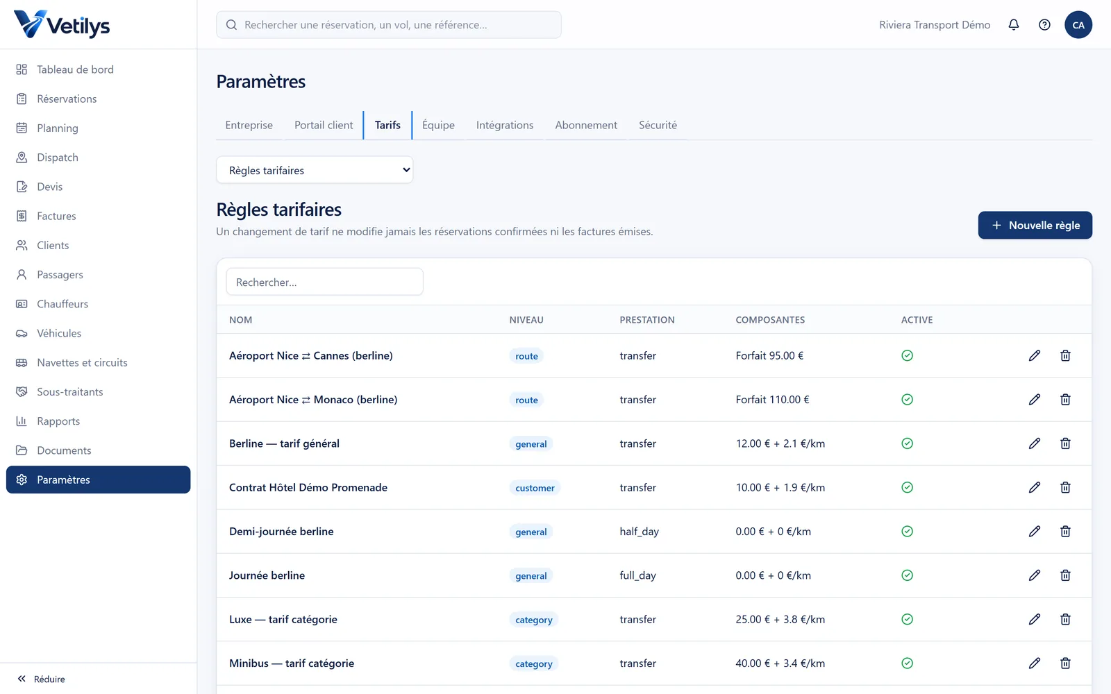
Task: Delete the Journée berline rule
Action: pos(1065,575)
